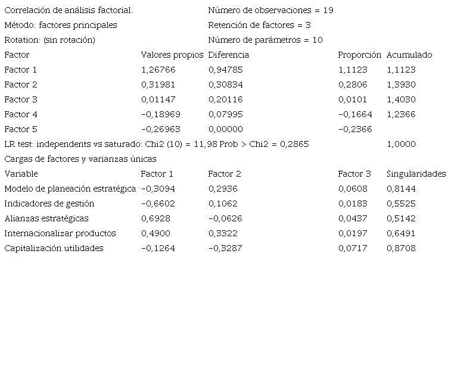Click the 'Factor 5' row label
This screenshot has height=379, width=451.
click(21, 130)
